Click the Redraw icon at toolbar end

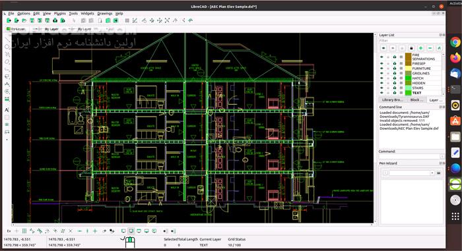(x=190, y=20)
